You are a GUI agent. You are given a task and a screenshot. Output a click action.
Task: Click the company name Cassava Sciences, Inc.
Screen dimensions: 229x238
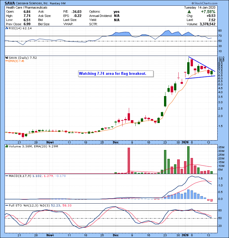(x=32, y=3)
